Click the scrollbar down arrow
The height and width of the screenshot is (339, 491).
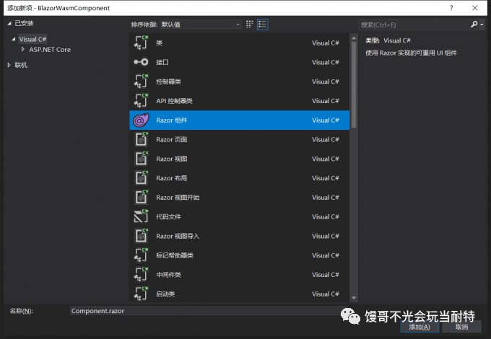[x=354, y=298]
